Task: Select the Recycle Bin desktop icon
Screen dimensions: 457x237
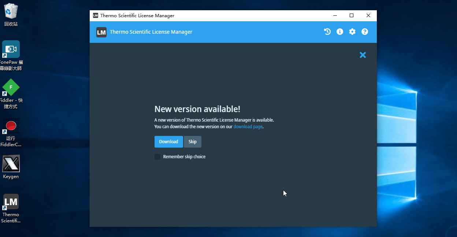Action: (11, 15)
